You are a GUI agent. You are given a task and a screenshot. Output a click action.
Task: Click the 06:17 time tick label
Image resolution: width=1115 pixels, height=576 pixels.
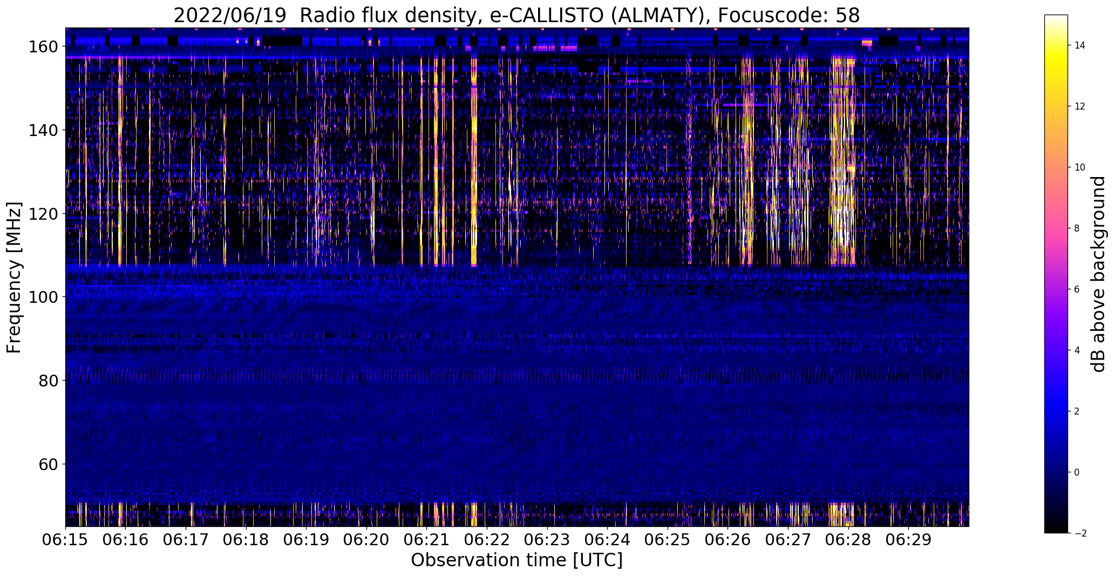186,539
